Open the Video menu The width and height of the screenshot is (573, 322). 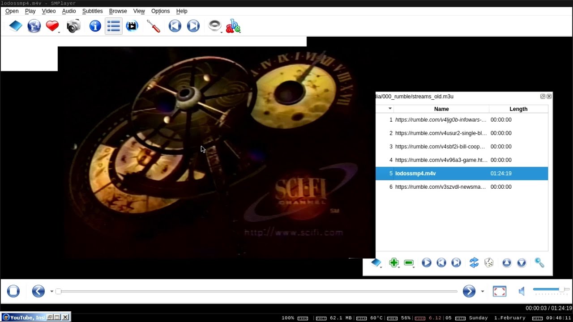pos(49,11)
